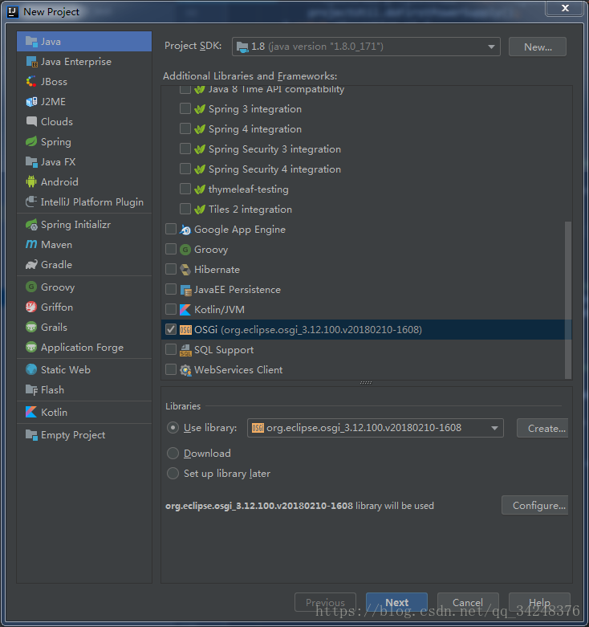
Task: Click the Kotlin/JVM framework icon
Action: tap(185, 310)
